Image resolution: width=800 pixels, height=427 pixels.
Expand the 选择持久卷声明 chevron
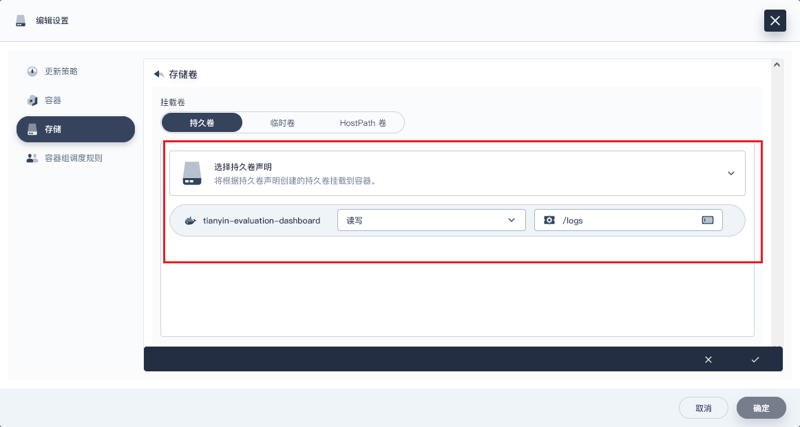pos(731,173)
